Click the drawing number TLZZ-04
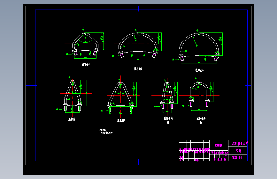The height and width of the screenshot is (179, 277). (237, 158)
